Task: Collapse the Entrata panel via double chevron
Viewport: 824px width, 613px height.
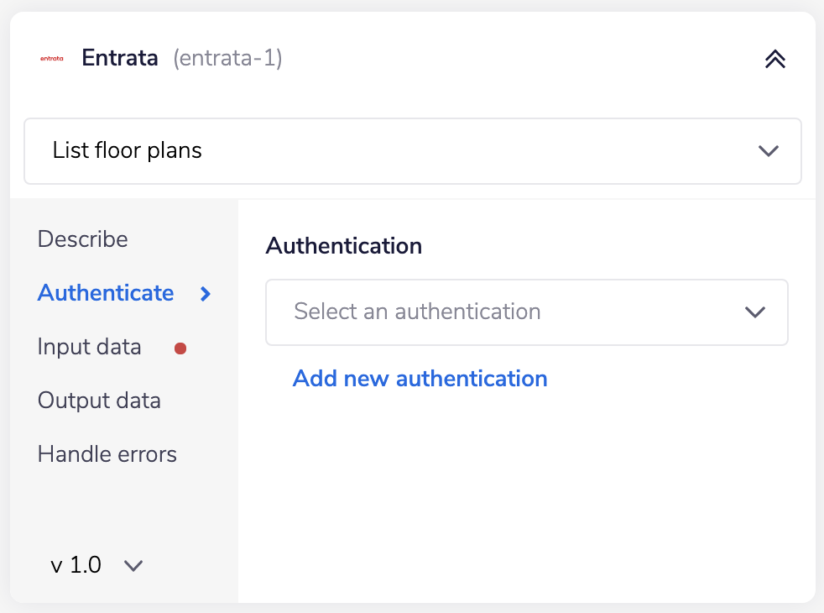Action: [774, 59]
